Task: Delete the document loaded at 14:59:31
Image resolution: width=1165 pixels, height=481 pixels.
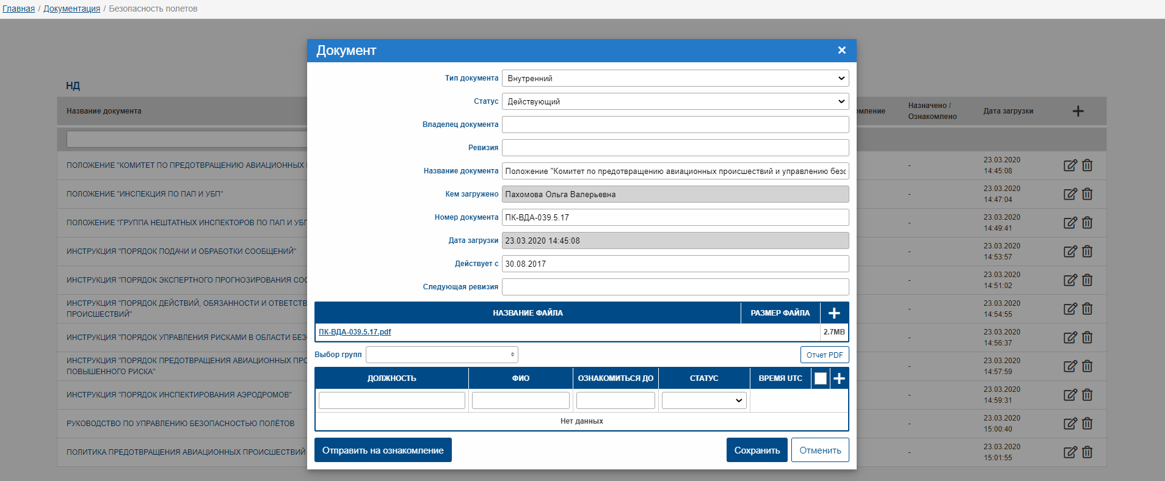Action: pos(1087,395)
